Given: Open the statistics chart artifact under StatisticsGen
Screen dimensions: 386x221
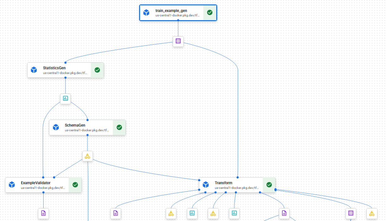Looking at the screenshot, I should click(65, 99).
